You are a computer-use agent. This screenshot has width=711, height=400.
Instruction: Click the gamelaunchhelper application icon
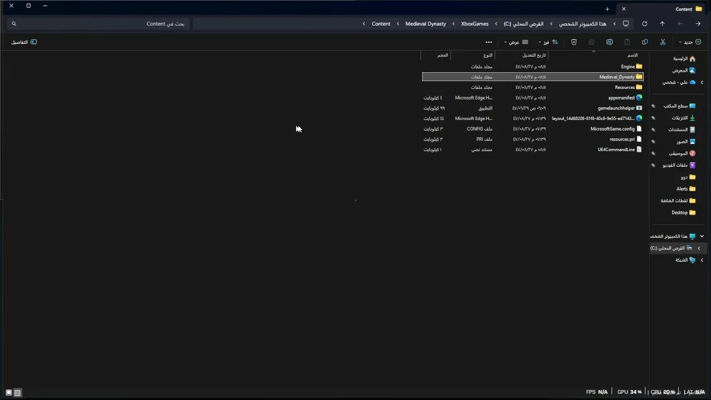click(x=639, y=108)
